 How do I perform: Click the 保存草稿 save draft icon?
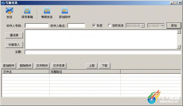tap(27, 11)
